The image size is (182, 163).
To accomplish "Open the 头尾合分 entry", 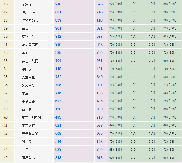I will point(28,85).
